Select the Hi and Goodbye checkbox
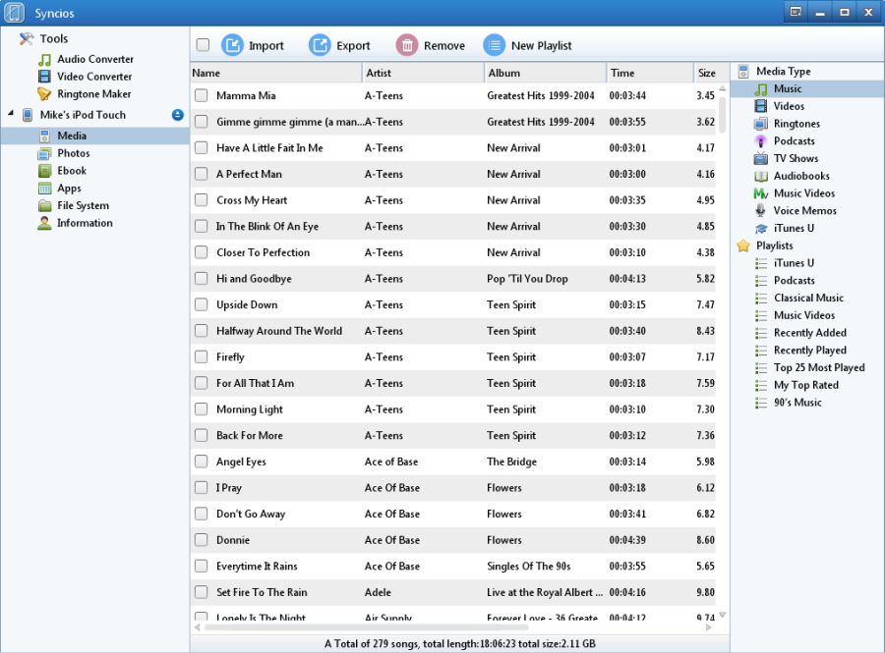Image resolution: width=885 pixels, height=653 pixels. tap(201, 278)
